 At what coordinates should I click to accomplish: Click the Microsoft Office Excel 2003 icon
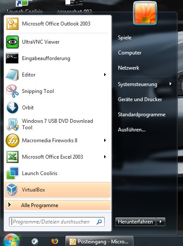click(x=12, y=157)
